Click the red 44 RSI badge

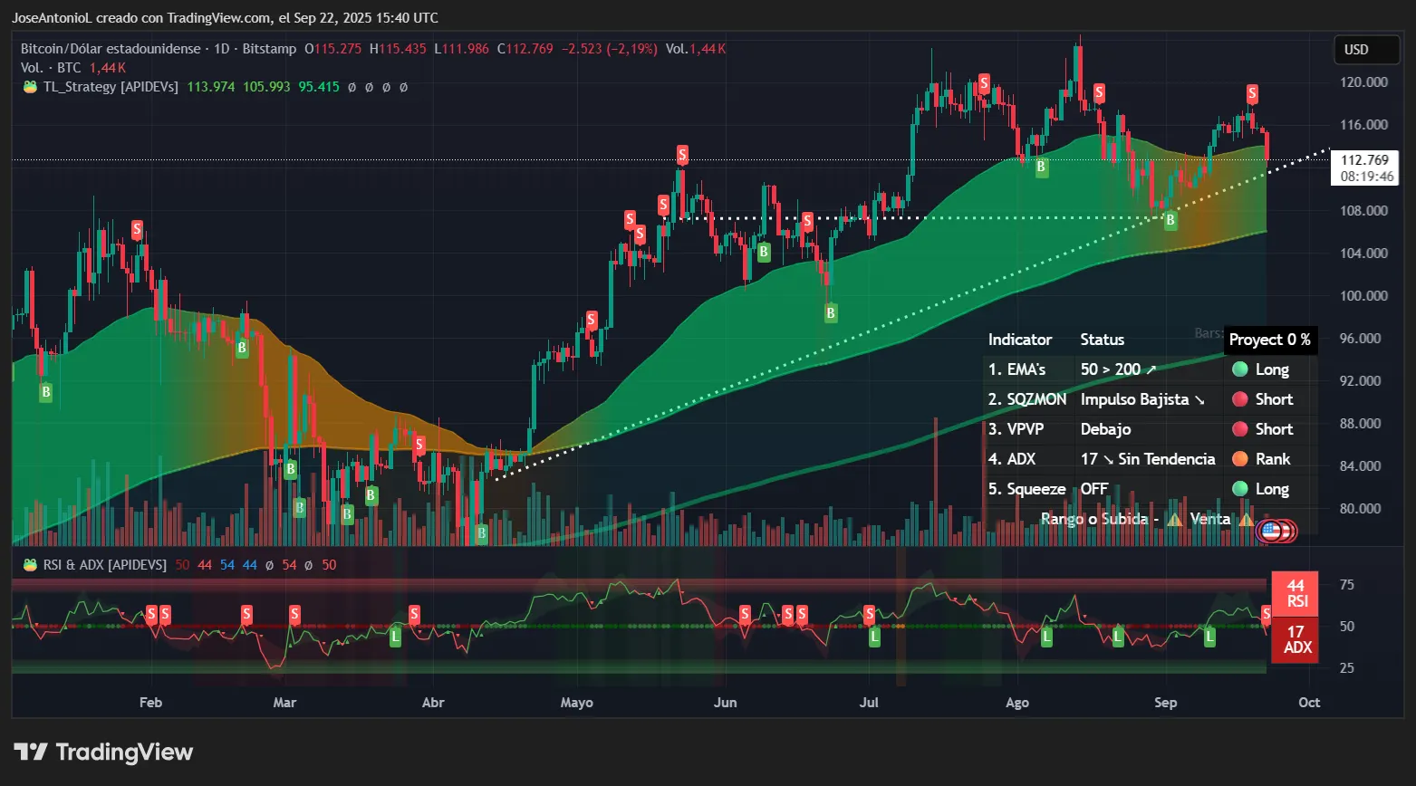1296,594
